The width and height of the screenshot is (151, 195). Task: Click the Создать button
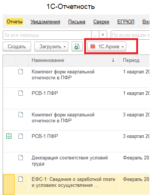tap(17, 46)
